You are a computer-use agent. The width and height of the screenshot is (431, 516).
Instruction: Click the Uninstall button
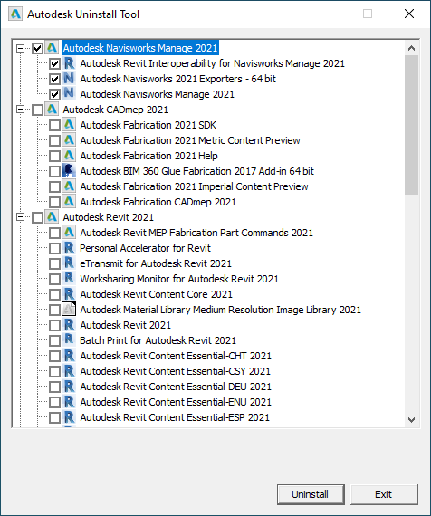tap(311, 494)
